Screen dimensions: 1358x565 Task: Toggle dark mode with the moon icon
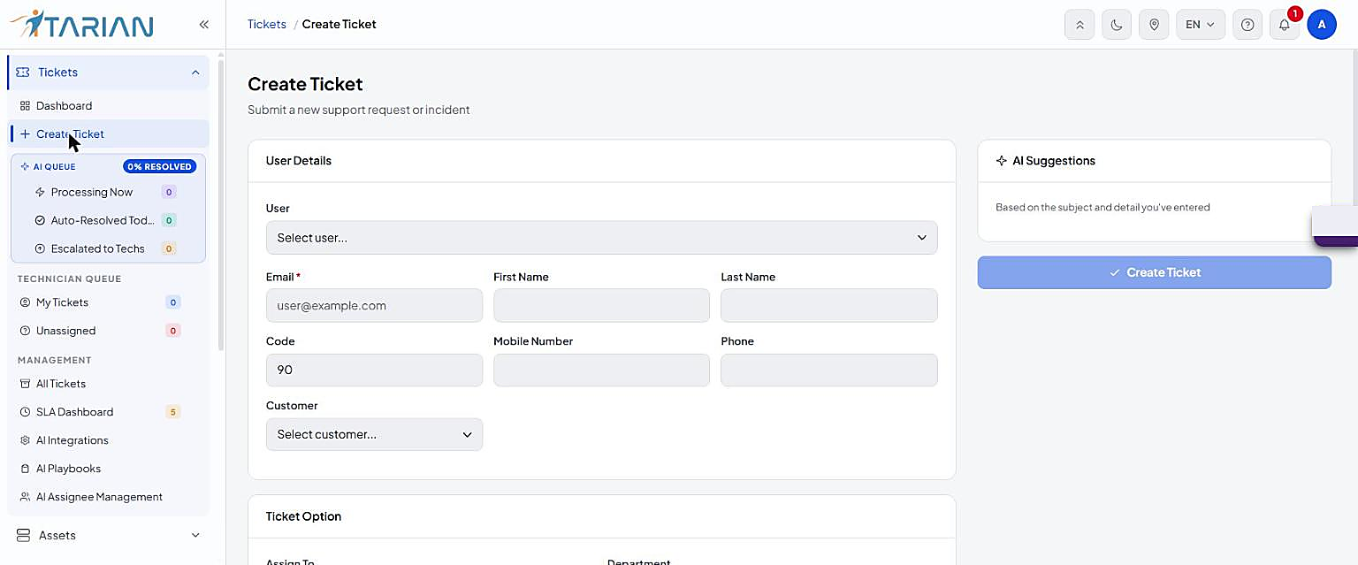coord(1117,25)
